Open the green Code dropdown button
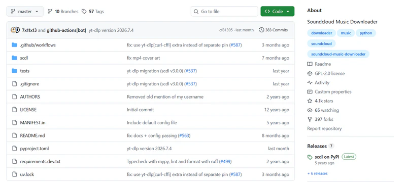 coord(277,11)
